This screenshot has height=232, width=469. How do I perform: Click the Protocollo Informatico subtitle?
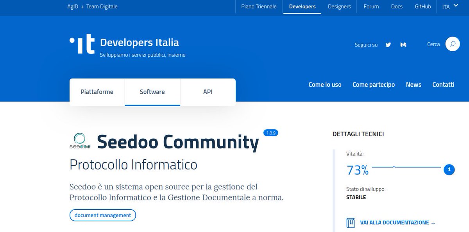tap(133, 165)
